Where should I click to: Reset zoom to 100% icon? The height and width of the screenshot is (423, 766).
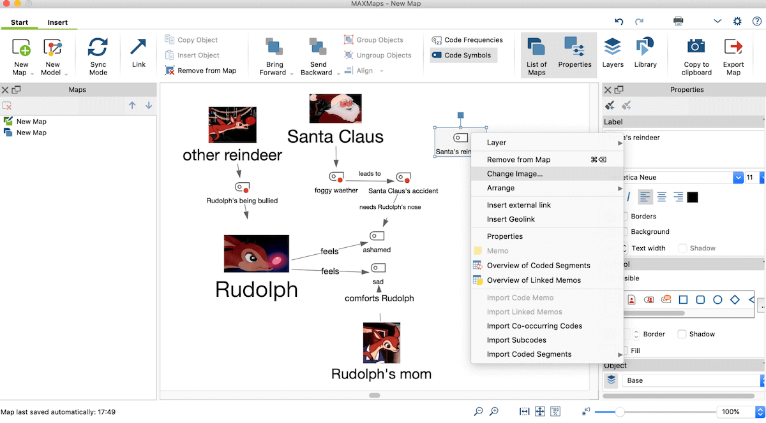[x=555, y=412]
